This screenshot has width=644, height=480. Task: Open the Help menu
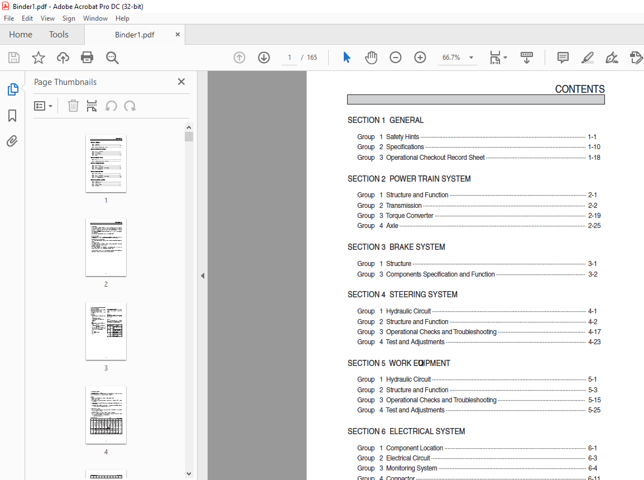(x=122, y=18)
